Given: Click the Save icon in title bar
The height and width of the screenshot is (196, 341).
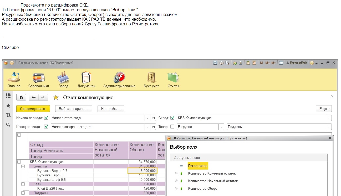Looking at the screenshot, I should 215,63.
